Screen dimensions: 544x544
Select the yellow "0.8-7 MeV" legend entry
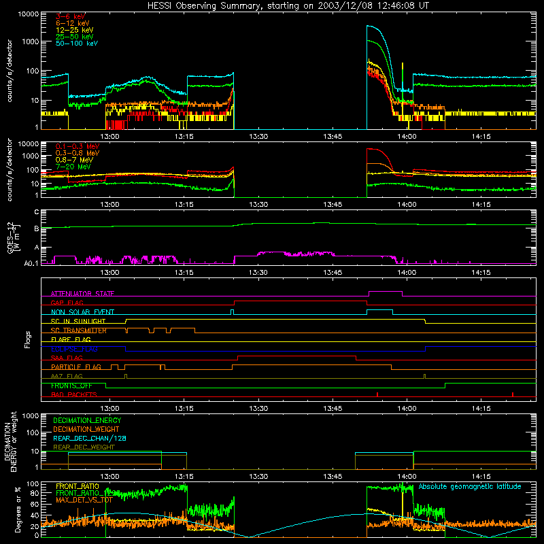point(74,160)
